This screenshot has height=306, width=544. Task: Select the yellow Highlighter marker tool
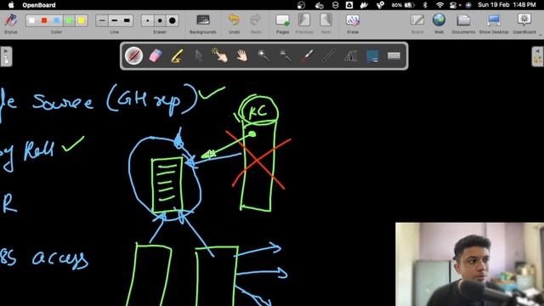pos(177,55)
